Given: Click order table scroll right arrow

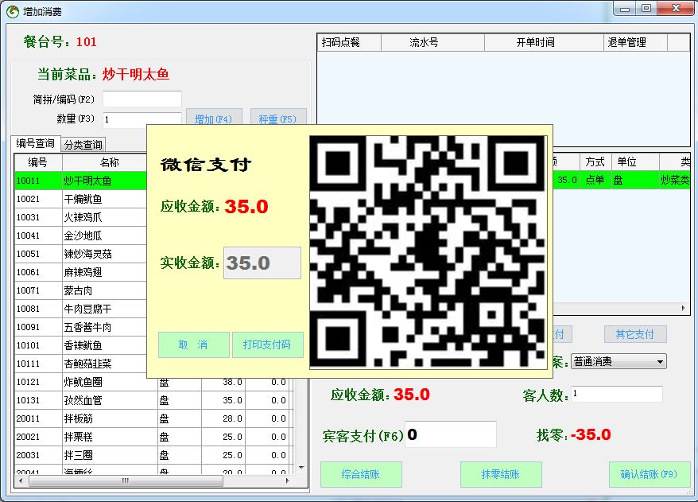Looking at the screenshot, I should pyautogui.click(x=684, y=308).
